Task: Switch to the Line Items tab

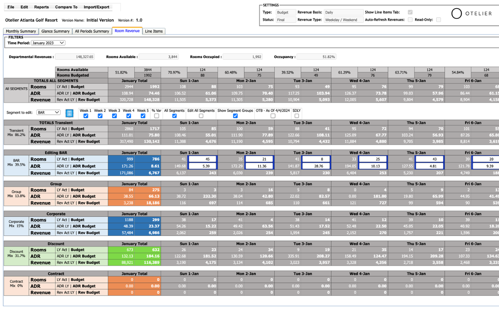Action: point(154,31)
